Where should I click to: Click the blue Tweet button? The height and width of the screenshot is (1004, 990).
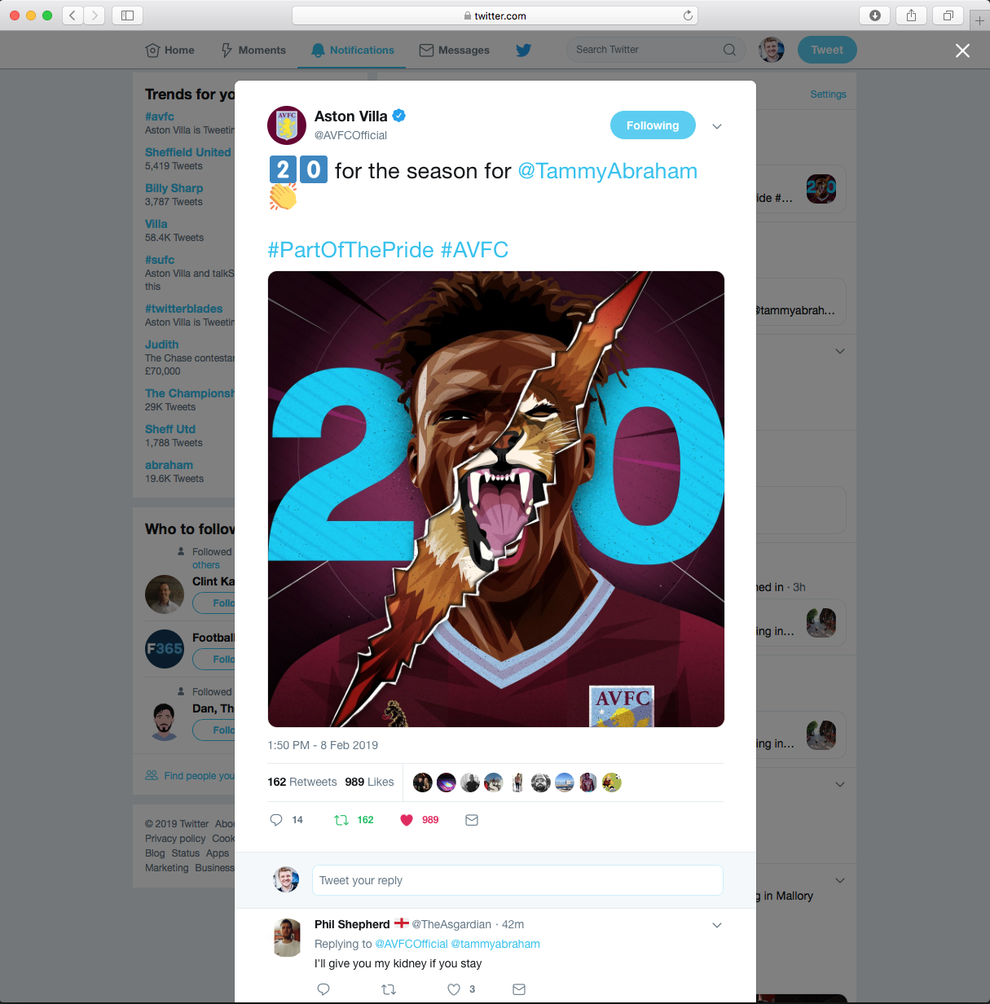[x=827, y=50]
